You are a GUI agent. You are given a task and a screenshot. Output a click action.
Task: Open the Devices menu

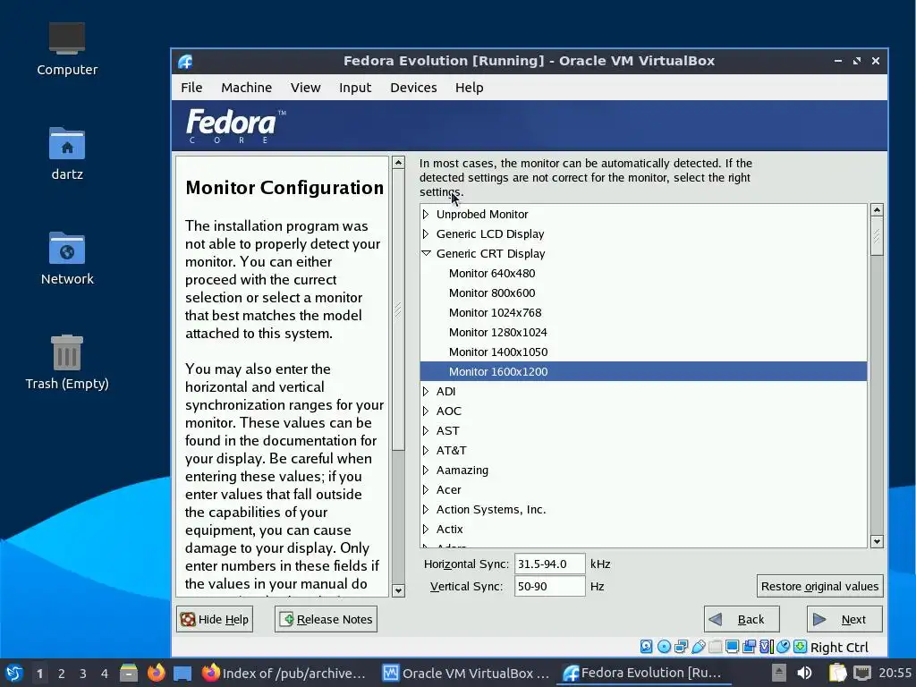pos(413,88)
